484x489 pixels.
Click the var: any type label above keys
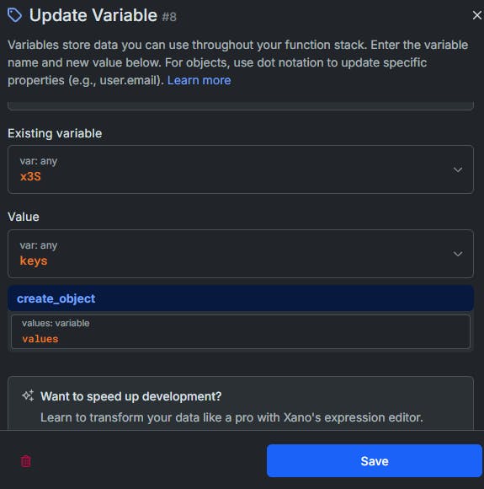coord(39,245)
